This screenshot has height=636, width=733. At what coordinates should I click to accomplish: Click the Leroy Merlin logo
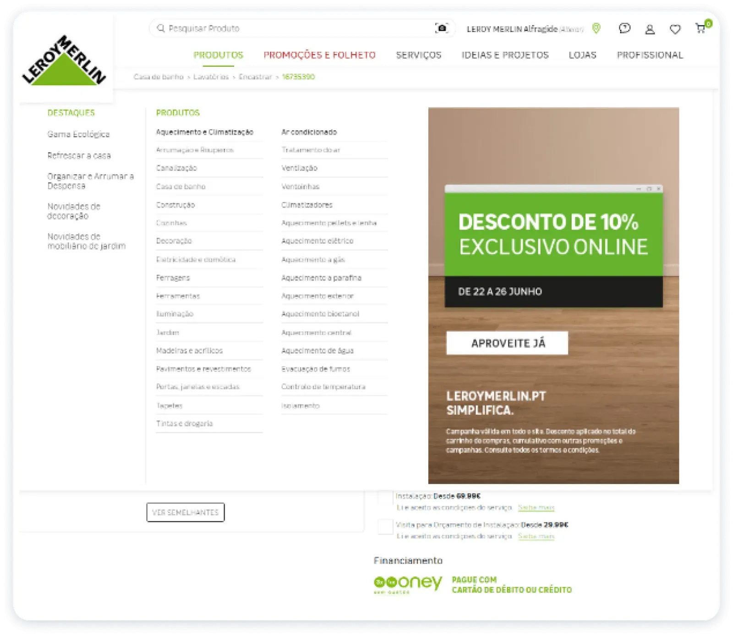[x=64, y=60]
